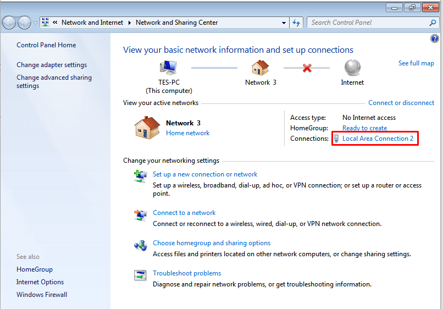Click the refresh button beside address bar

297,23
